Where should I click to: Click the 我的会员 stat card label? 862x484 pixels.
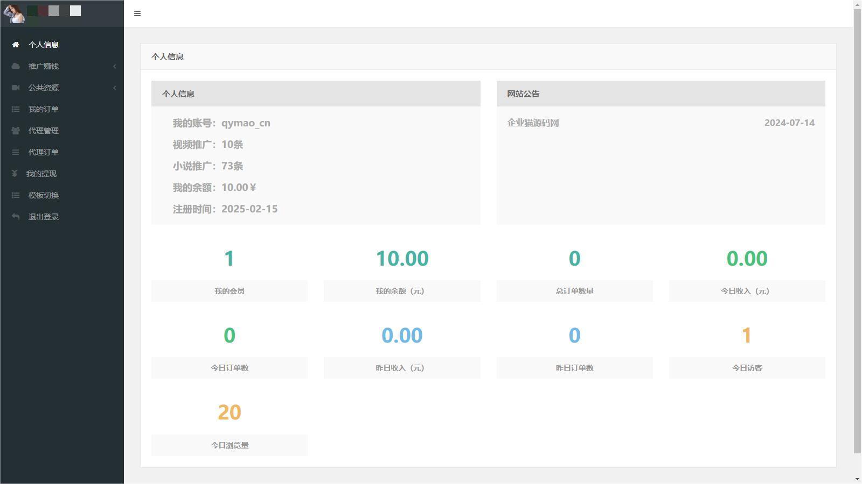229,291
